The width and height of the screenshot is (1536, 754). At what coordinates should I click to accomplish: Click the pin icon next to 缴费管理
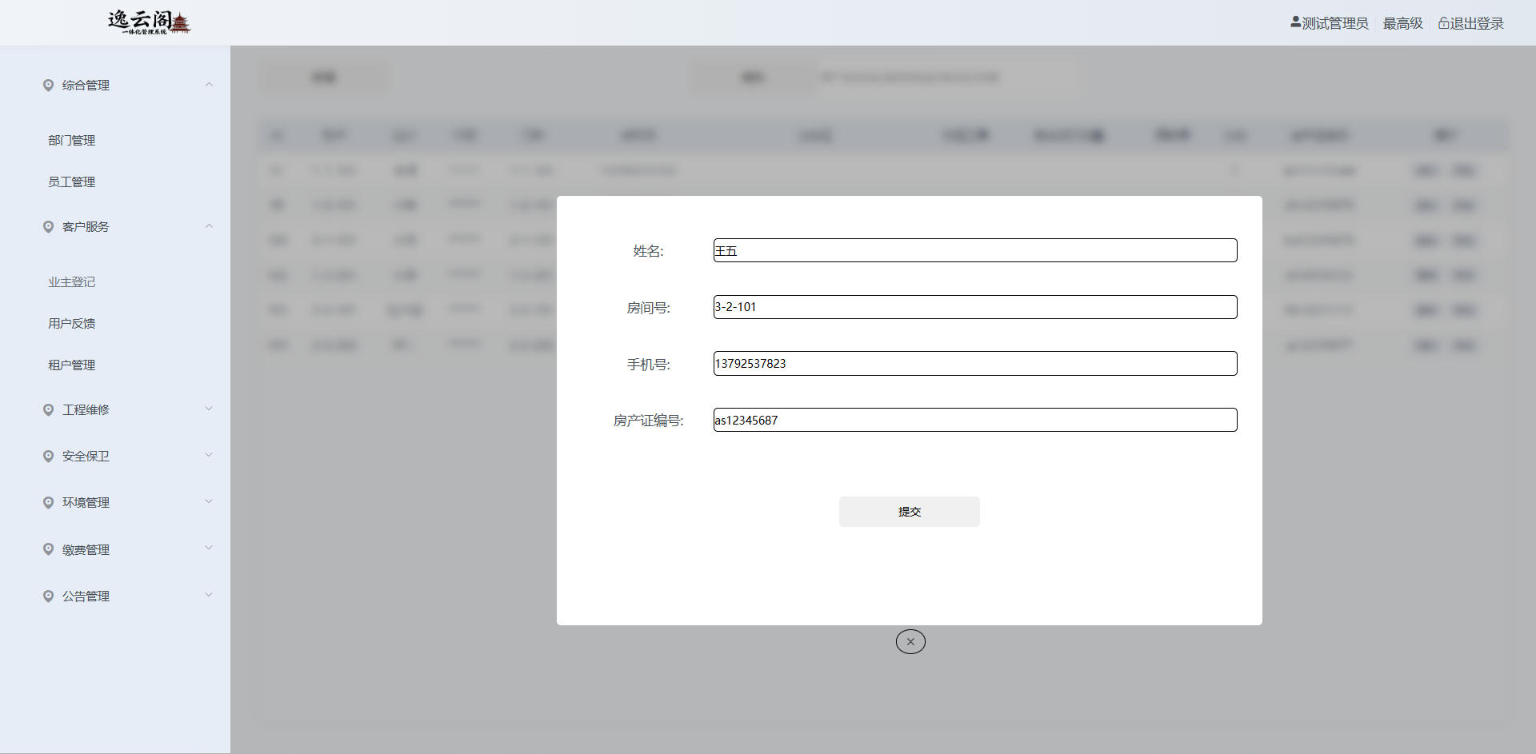click(x=48, y=550)
